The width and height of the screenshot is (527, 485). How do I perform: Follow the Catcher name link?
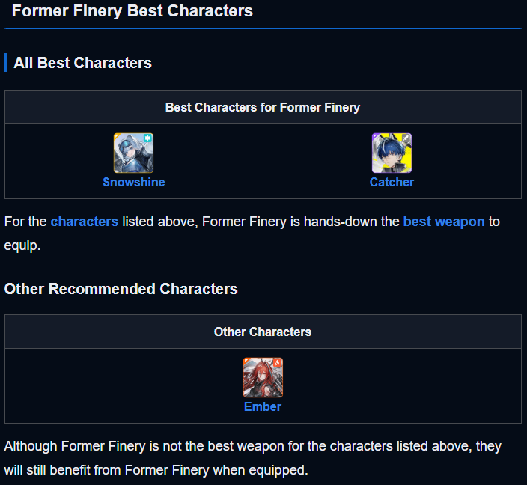pos(392,182)
